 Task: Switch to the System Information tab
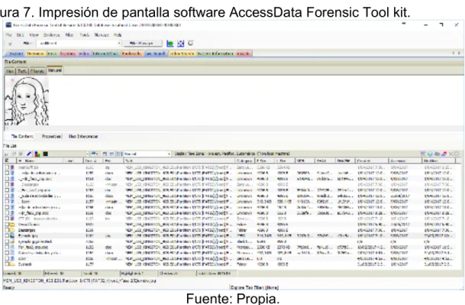click(215, 54)
